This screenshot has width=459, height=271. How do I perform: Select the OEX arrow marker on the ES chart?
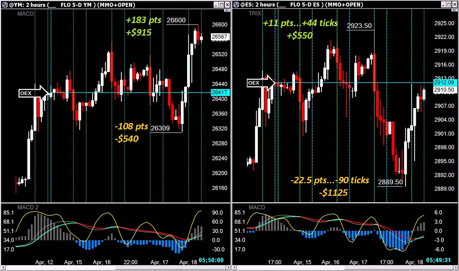261,83
